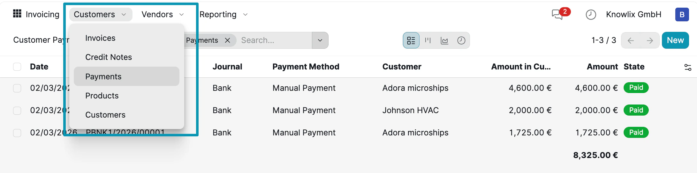This screenshot has width=697, height=173.
Task: Create a New payment
Action: click(x=675, y=40)
